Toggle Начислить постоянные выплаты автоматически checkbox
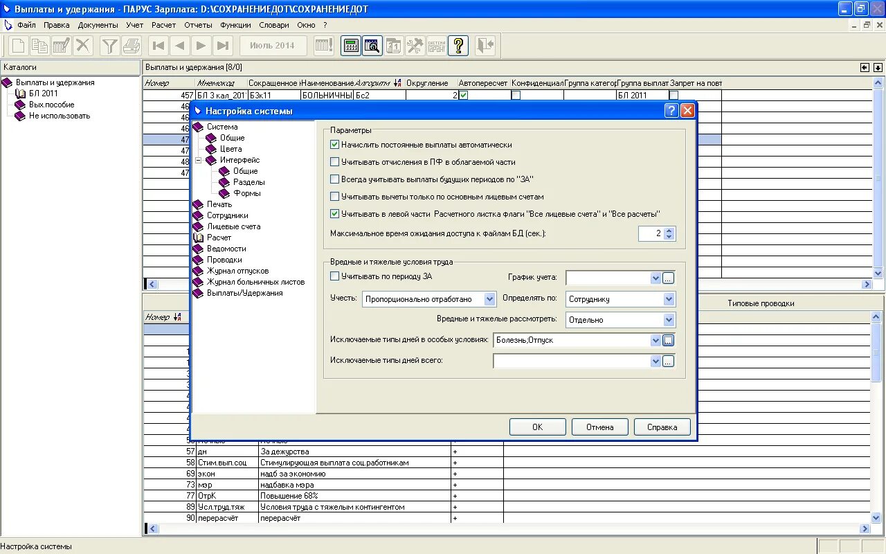 coord(335,145)
